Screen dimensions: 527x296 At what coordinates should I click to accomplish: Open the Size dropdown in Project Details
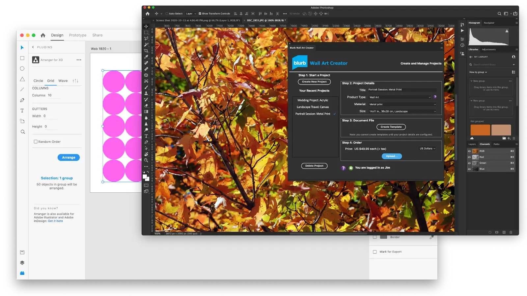pos(402,111)
